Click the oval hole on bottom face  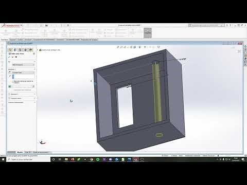159,135
